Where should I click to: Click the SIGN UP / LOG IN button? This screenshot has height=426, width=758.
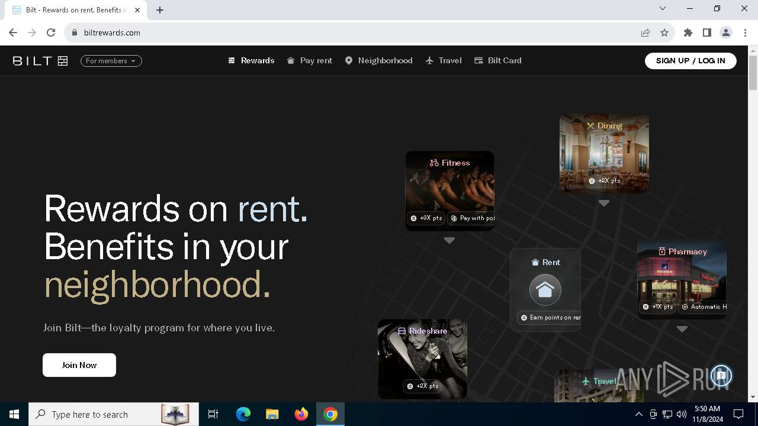690,61
